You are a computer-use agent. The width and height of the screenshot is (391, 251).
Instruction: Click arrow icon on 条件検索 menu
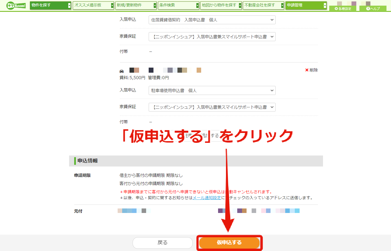197,5
